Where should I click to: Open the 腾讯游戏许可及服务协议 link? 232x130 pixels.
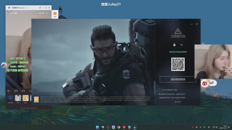(x=166, y=94)
